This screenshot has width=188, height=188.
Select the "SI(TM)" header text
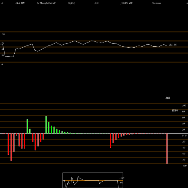[71, 3]
